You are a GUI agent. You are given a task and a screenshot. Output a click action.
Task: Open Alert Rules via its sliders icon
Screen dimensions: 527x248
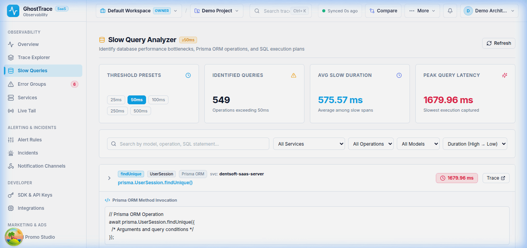click(x=11, y=140)
